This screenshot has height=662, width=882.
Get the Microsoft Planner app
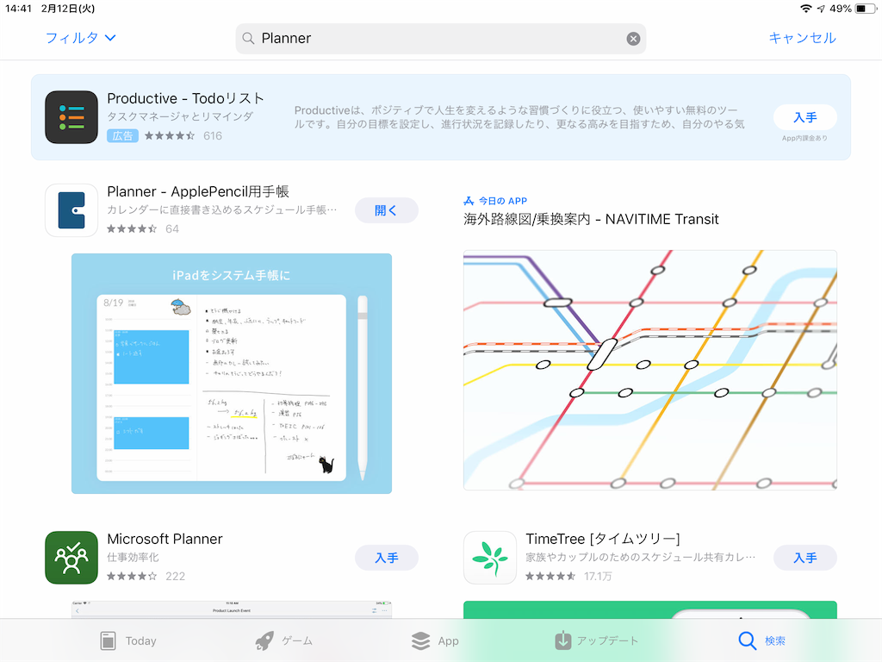pos(386,558)
